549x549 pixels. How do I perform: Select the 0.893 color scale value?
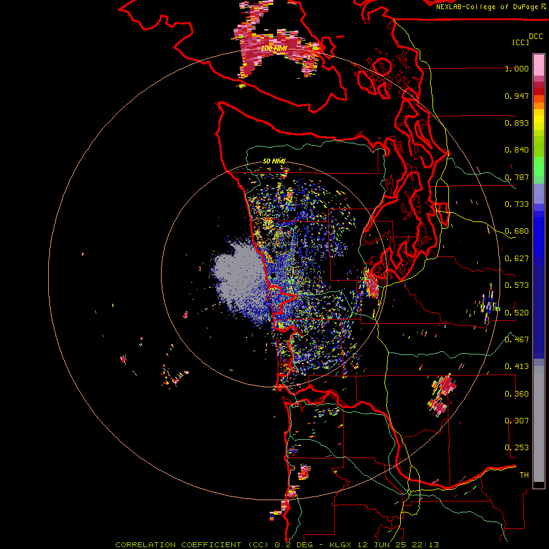pyautogui.click(x=517, y=123)
